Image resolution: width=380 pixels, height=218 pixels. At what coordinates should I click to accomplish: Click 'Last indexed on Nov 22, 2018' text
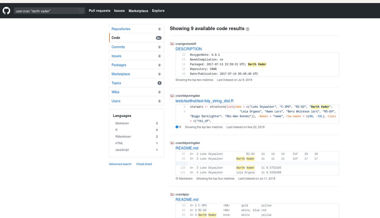[x=245, y=127]
